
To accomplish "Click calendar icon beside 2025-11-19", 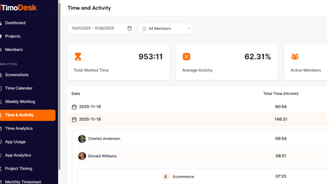I will click(x=74, y=107).
